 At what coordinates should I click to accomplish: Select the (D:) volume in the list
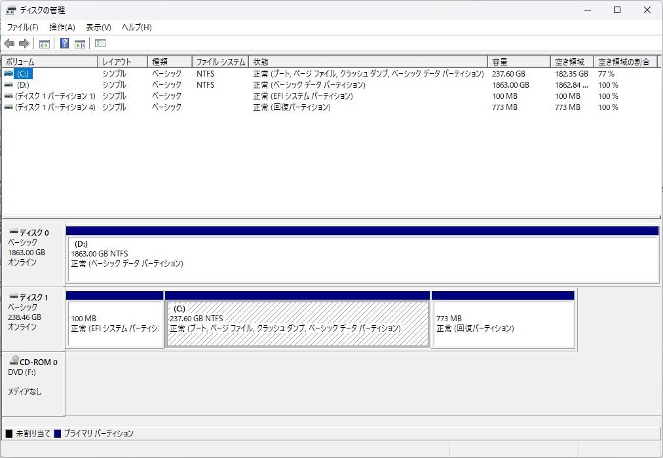pyautogui.click(x=23, y=85)
